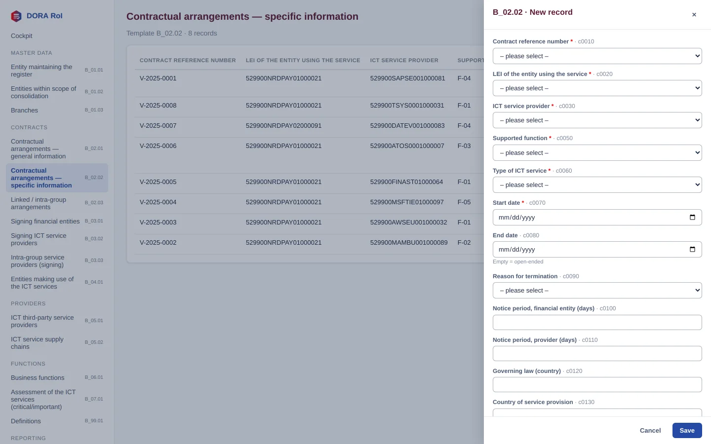Open Contract reference number dropdown

(597, 56)
